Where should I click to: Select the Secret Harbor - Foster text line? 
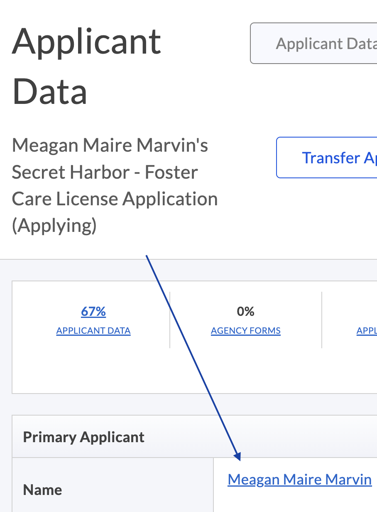click(x=105, y=172)
